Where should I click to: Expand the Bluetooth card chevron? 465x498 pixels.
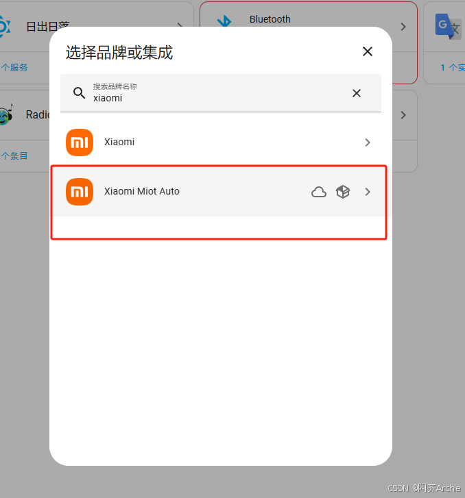point(403,27)
